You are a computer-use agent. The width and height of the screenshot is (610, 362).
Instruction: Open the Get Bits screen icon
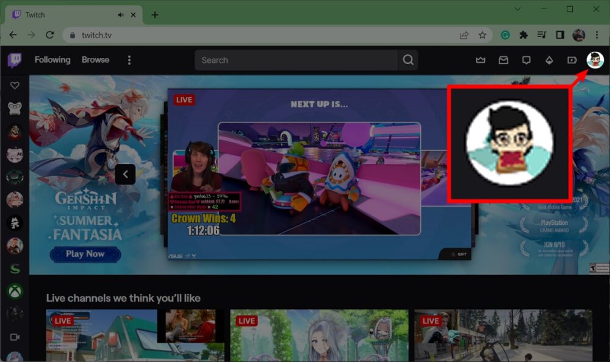572,60
